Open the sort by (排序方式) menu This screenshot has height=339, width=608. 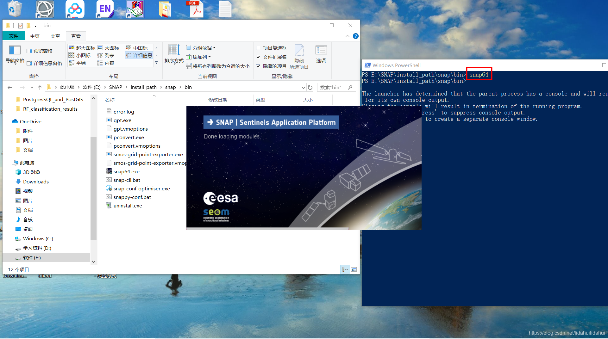point(174,54)
